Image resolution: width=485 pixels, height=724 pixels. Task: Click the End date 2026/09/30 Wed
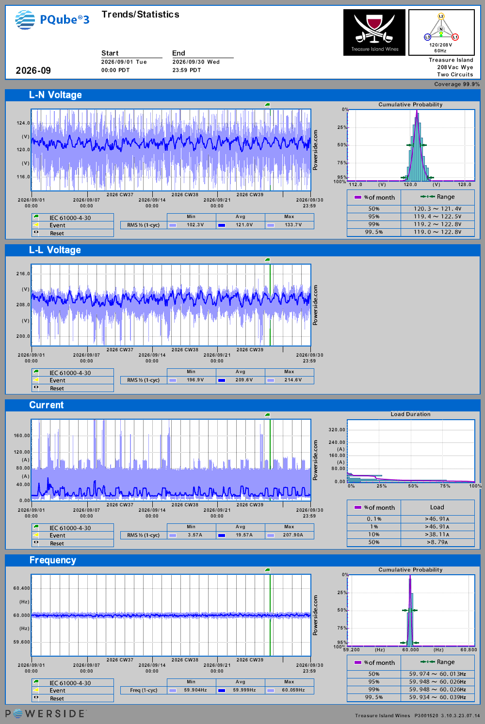[196, 62]
